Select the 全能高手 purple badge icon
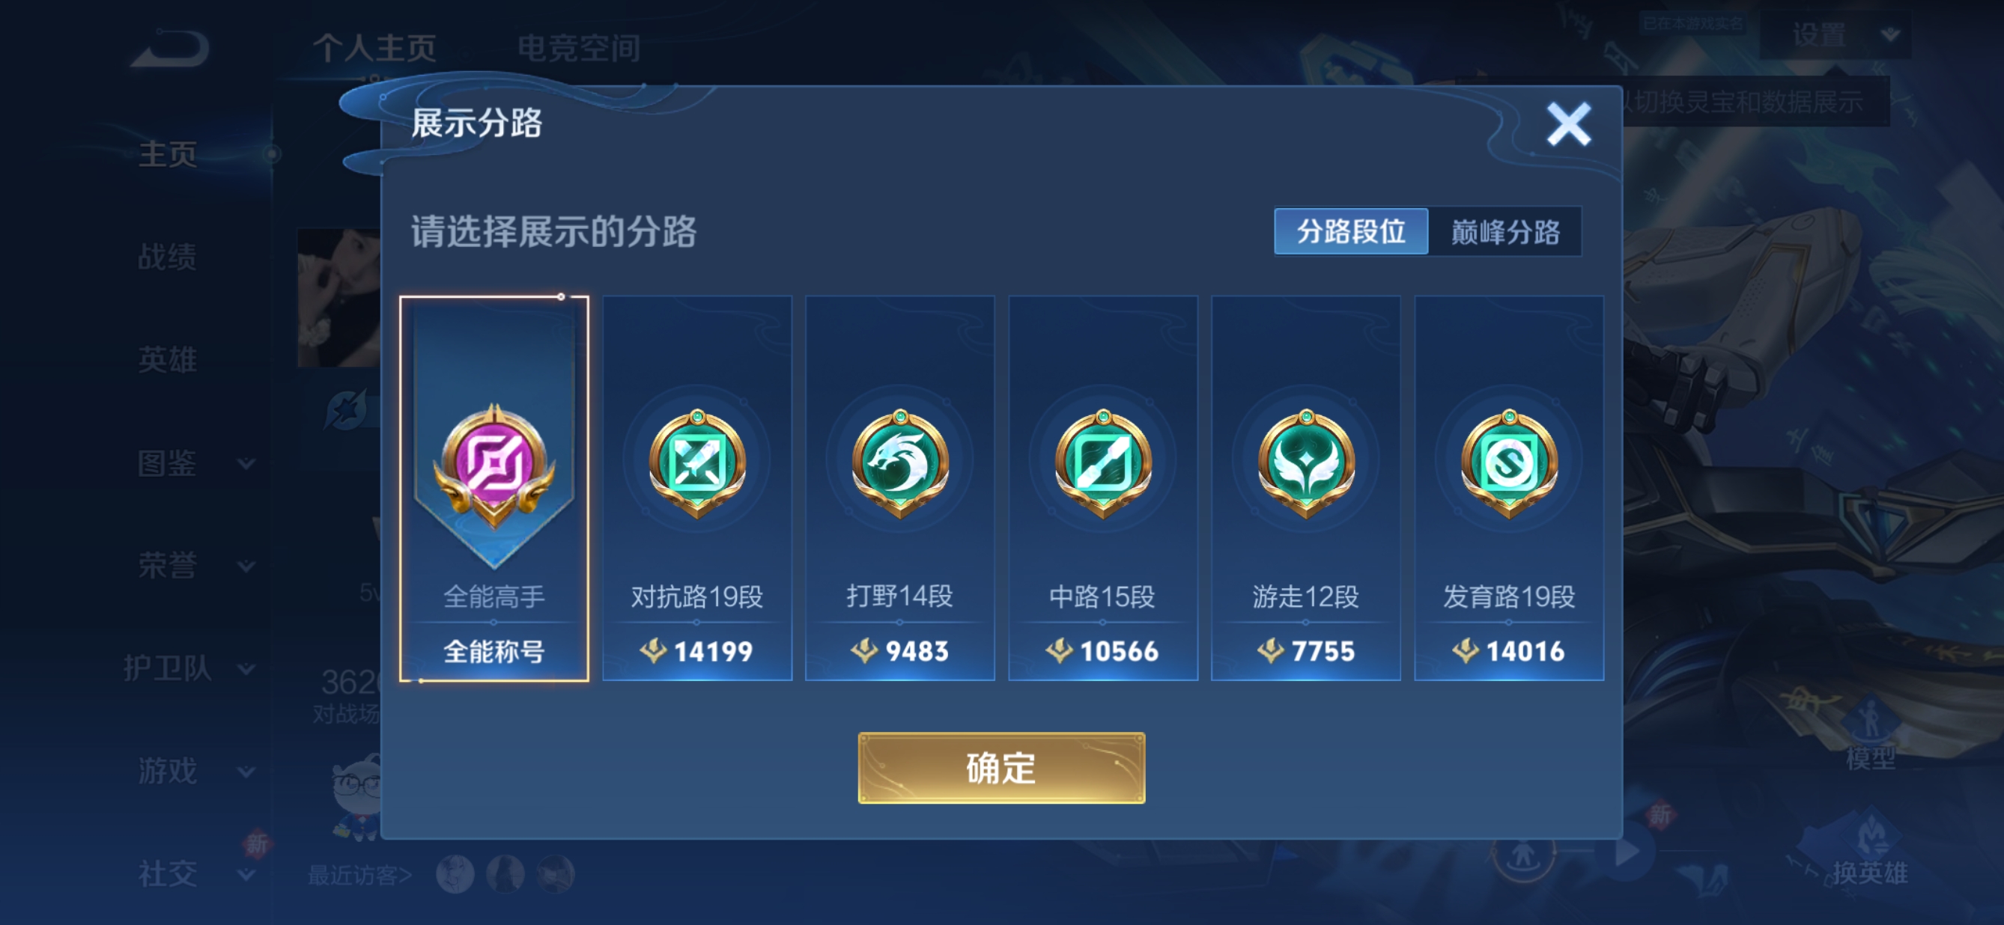 (494, 465)
